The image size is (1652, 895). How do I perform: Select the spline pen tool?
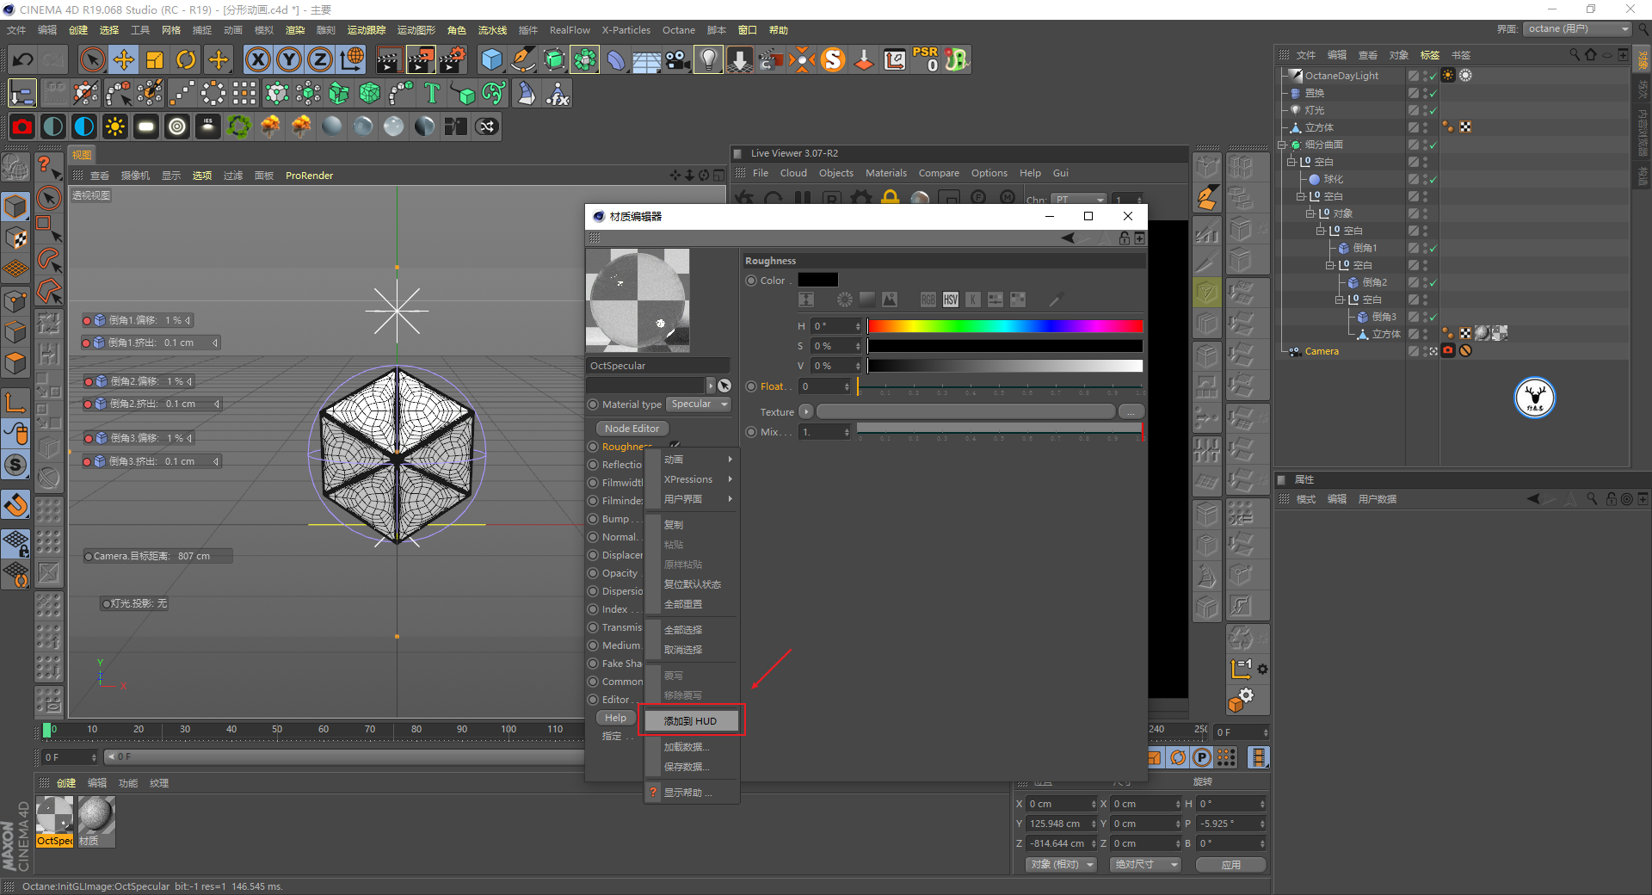pos(522,59)
